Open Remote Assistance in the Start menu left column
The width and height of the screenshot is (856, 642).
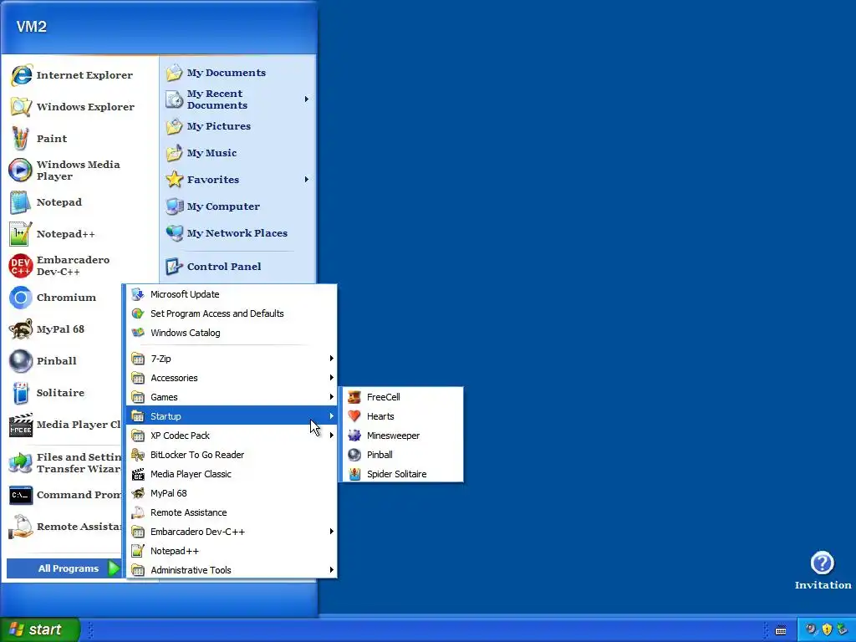[64, 527]
